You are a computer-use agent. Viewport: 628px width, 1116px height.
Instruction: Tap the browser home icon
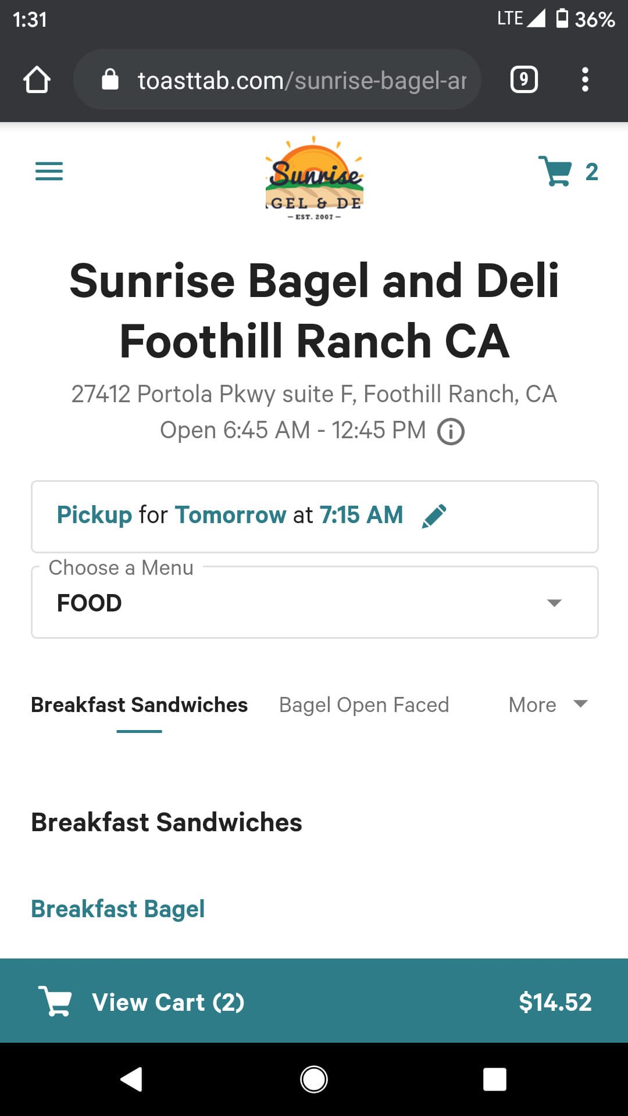37,80
